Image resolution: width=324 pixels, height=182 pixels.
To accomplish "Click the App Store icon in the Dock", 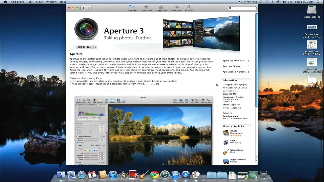I will coord(175,175).
